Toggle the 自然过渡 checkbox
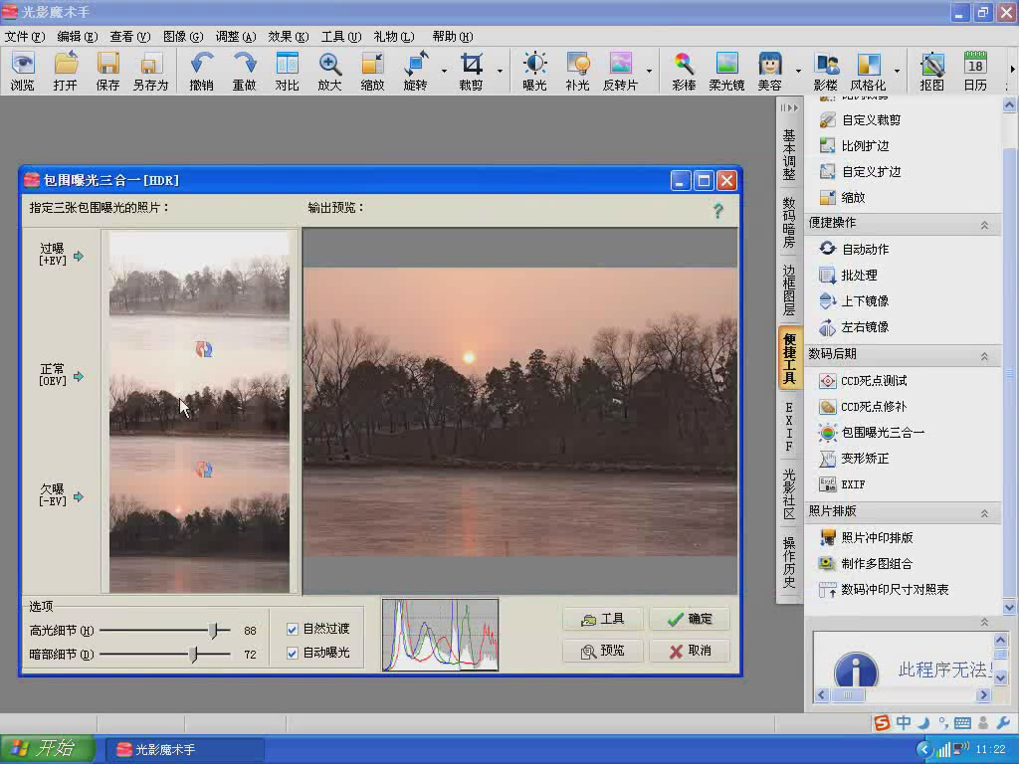The height and width of the screenshot is (764, 1019). coord(293,629)
